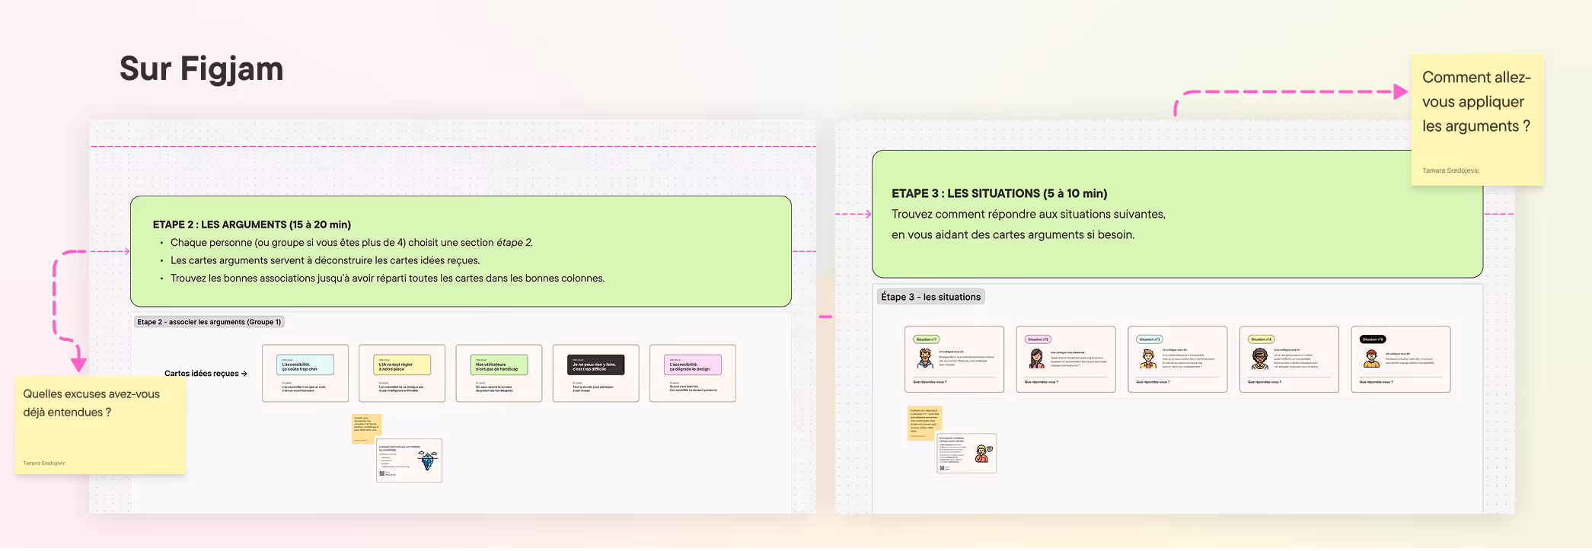
Task: Click the blonde speaking character illustration
Action: click(x=983, y=454)
